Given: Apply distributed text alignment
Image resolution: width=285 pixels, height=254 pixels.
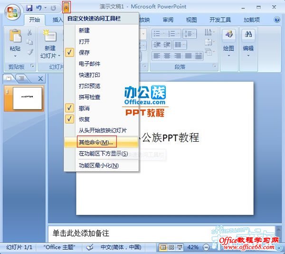Looking at the screenshot, I should pyautogui.click(x=199, y=56).
